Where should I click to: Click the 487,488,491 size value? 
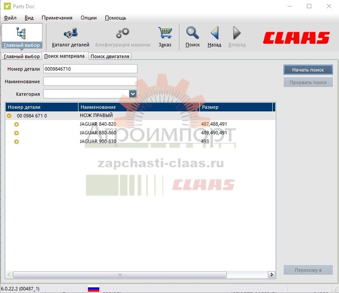coord(214,124)
